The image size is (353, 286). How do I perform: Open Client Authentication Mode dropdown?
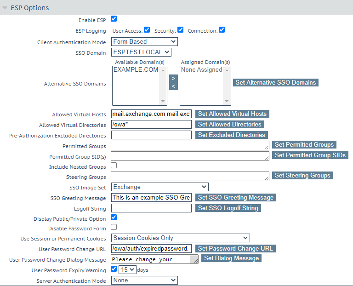click(x=144, y=42)
